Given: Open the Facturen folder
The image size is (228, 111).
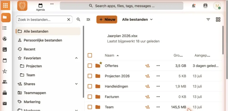Looking at the screenshot, I should click(112, 97).
